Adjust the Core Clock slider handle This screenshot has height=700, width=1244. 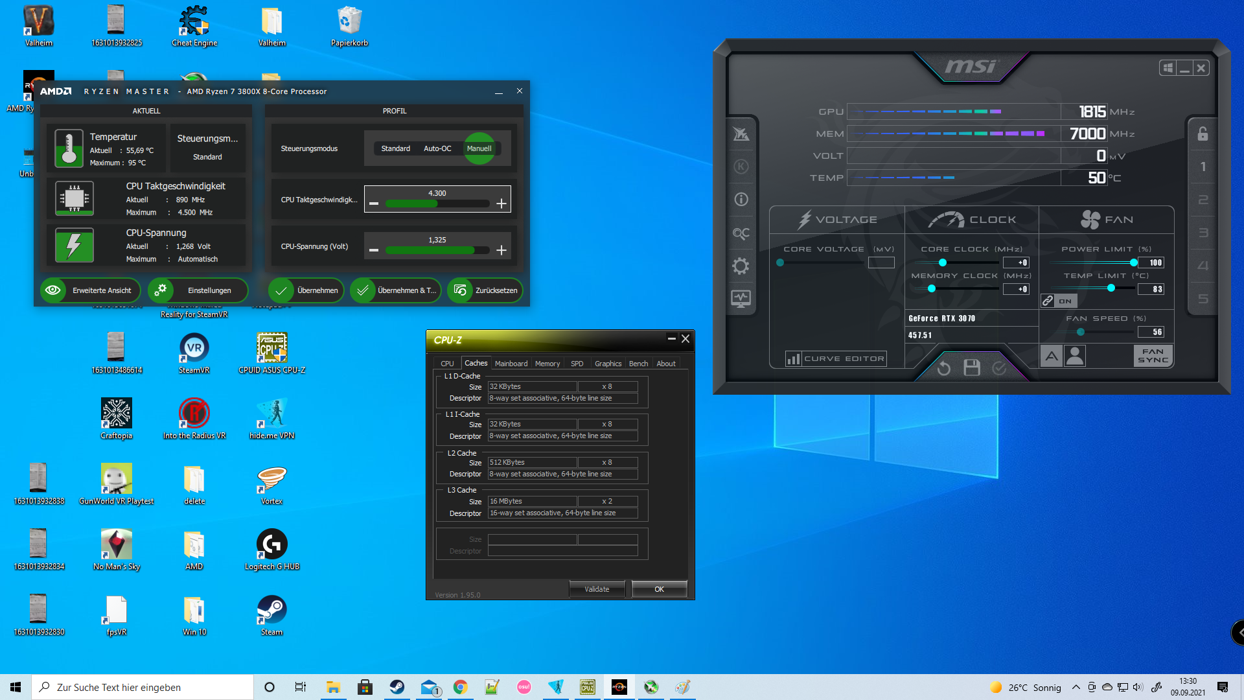coord(943,262)
